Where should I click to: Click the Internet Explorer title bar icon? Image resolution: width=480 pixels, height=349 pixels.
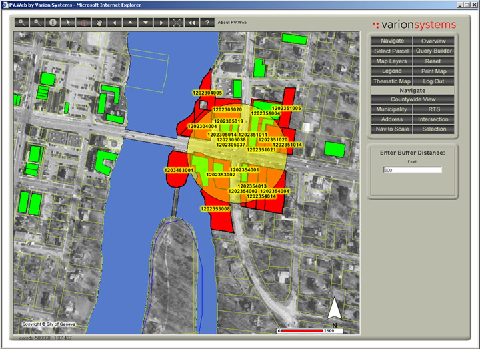pyautogui.click(x=5, y=5)
